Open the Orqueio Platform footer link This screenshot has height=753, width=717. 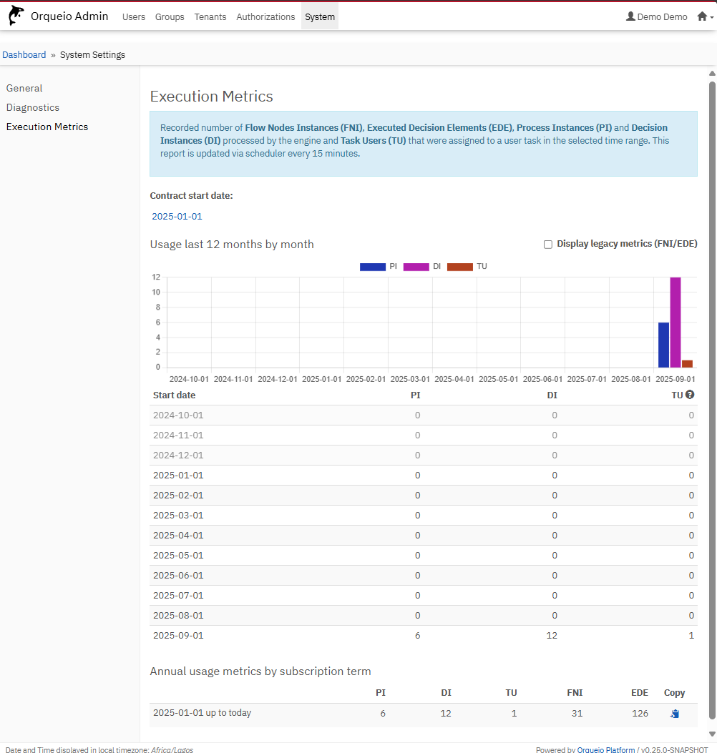coord(605,749)
